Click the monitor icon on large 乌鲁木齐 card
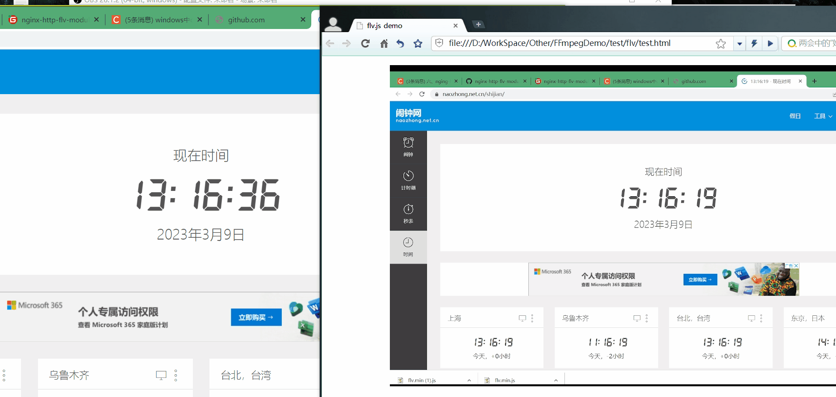The image size is (836, 397). [x=161, y=375]
